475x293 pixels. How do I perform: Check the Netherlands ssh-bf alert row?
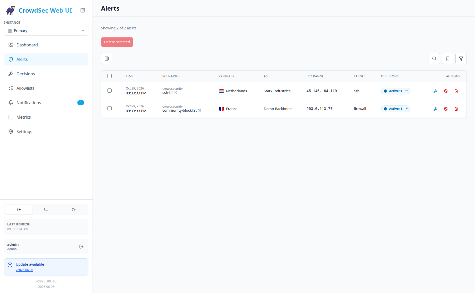point(110,91)
